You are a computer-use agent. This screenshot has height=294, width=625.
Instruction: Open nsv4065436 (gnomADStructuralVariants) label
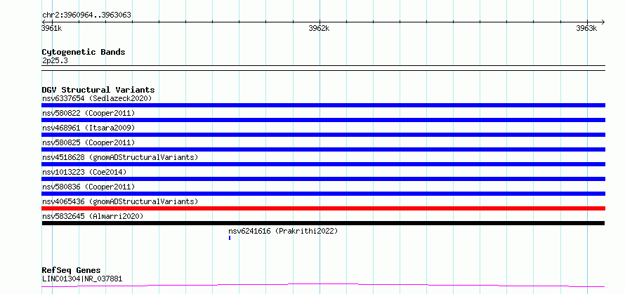pos(120,201)
